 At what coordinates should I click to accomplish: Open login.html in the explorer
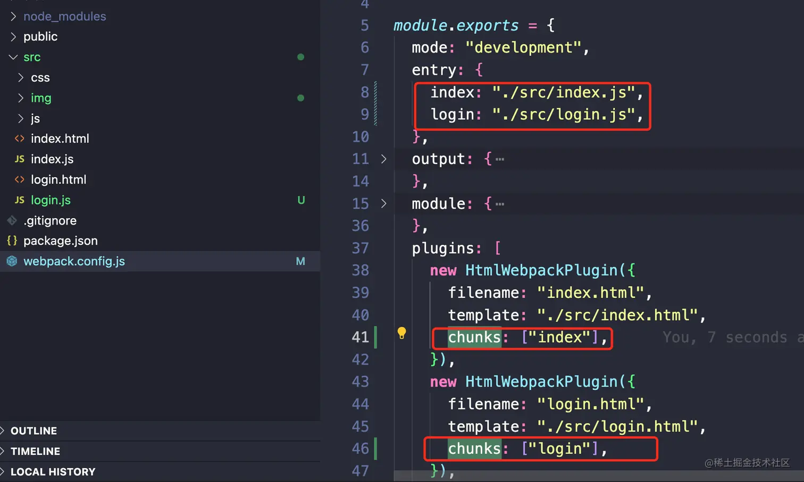pos(58,179)
